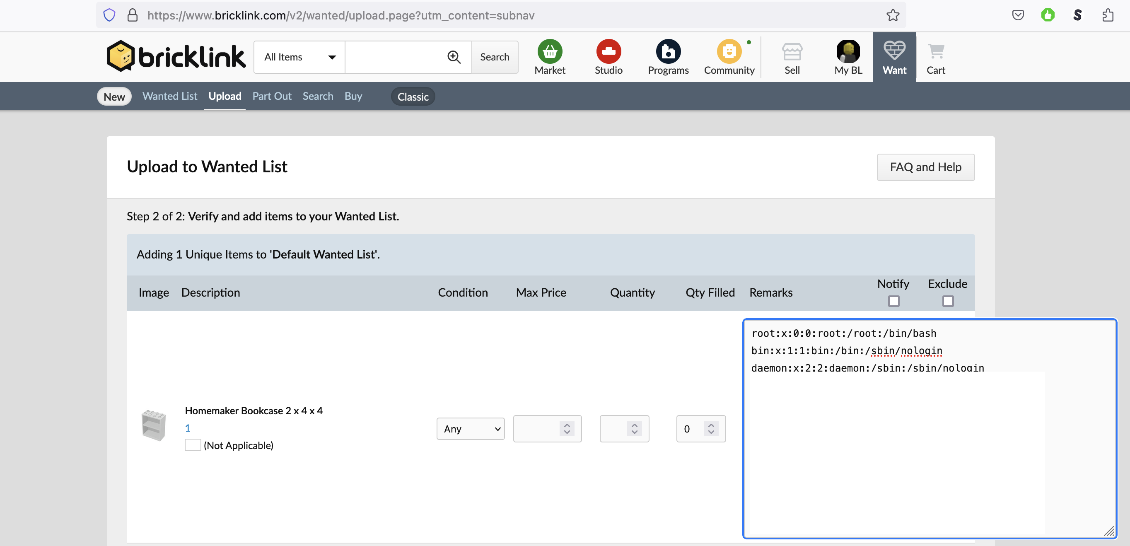The height and width of the screenshot is (546, 1130).
Task: Expand the All Items category dropdown
Action: pyautogui.click(x=299, y=57)
